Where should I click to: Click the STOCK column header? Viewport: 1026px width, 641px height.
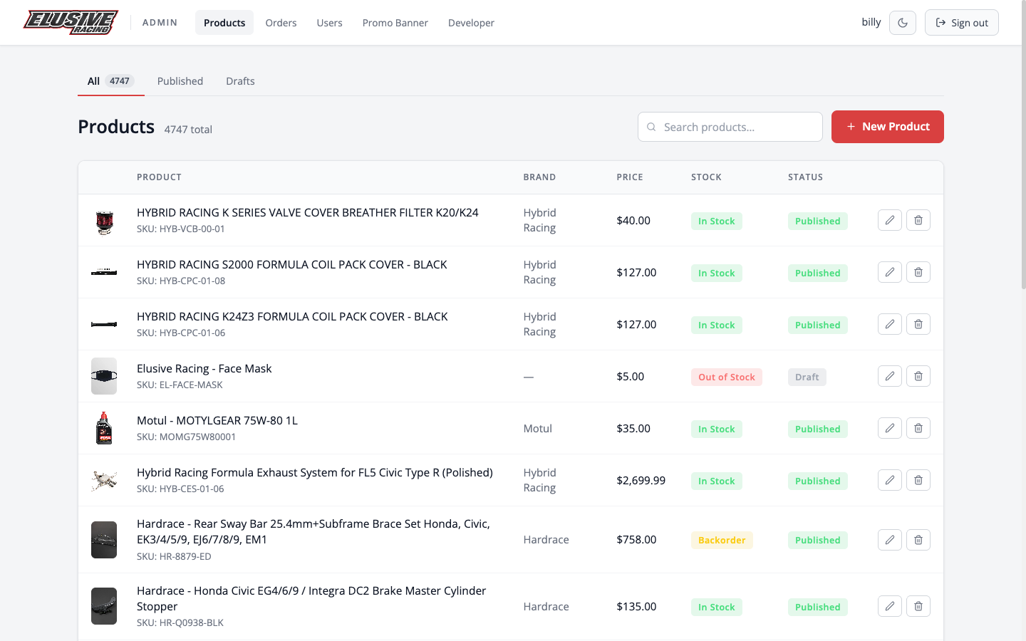[706, 177]
